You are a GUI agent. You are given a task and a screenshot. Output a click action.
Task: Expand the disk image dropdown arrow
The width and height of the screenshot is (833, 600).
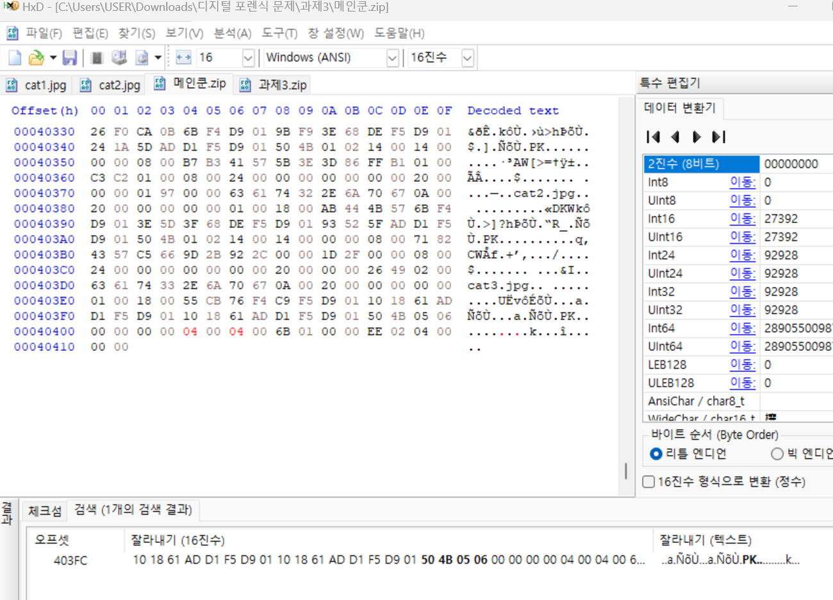[158, 58]
